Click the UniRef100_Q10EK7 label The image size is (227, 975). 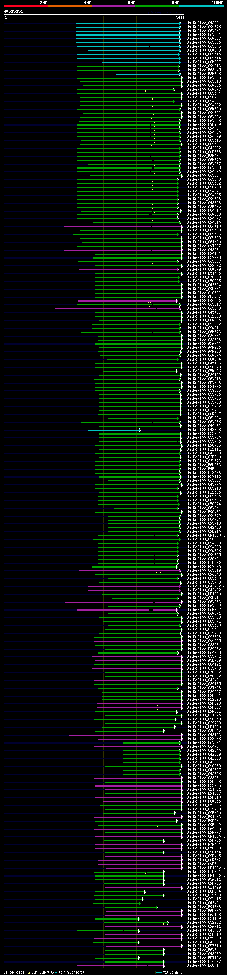tap(204, 962)
